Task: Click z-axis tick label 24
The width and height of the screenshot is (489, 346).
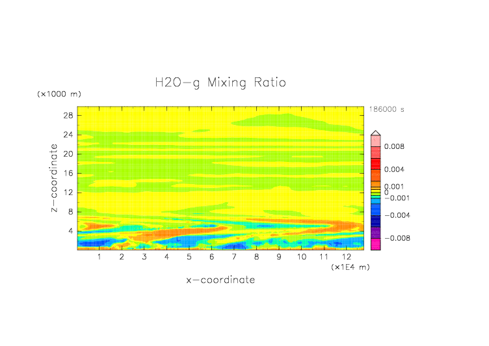Action: click(x=68, y=135)
